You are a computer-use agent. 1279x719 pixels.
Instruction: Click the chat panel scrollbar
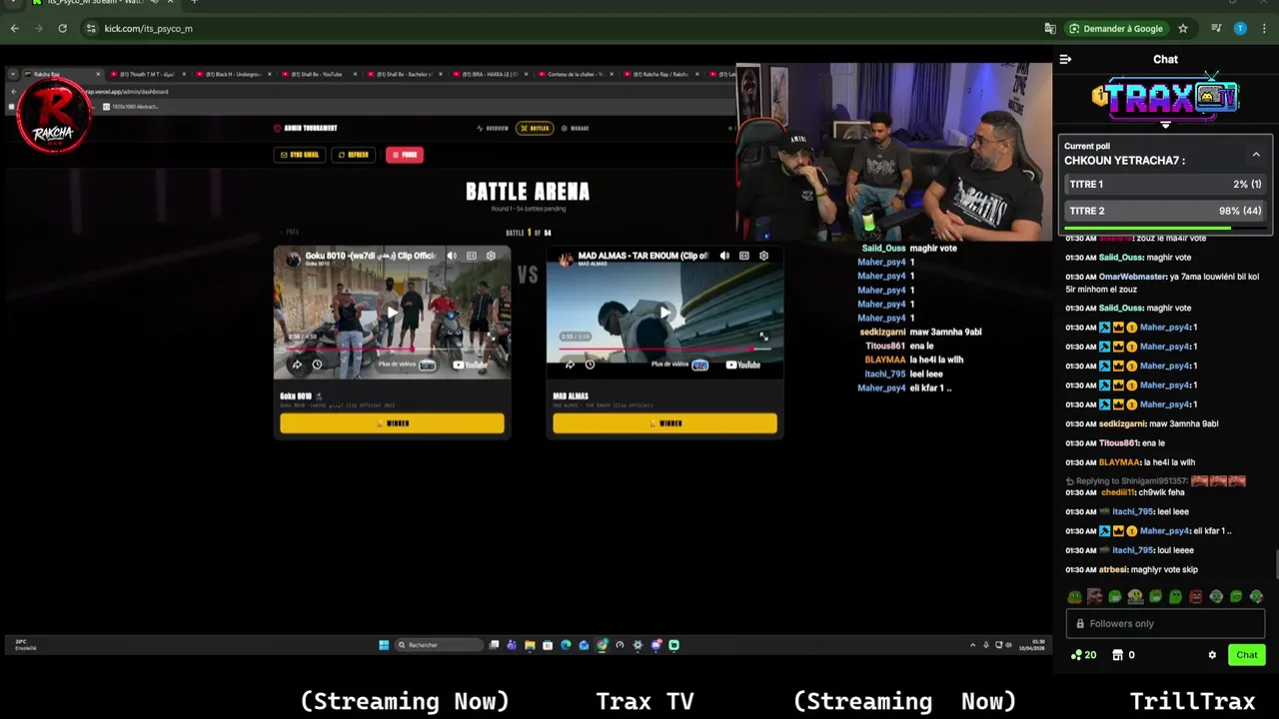[1275, 564]
